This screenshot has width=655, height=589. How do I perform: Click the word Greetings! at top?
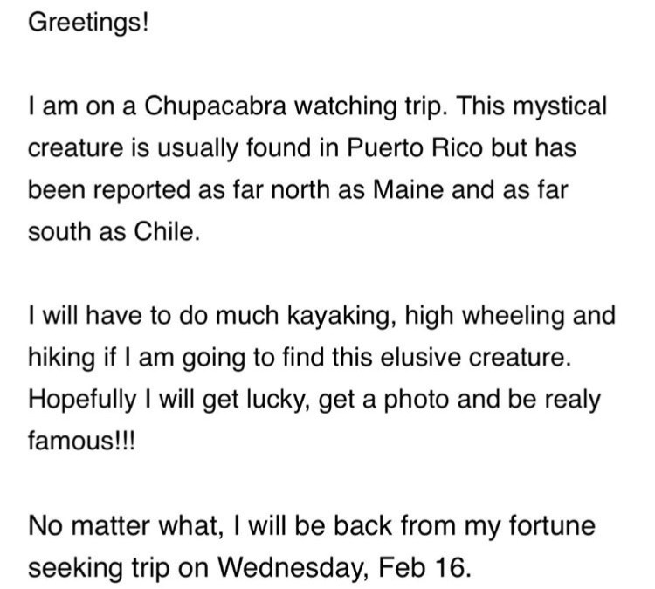coord(88,23)
